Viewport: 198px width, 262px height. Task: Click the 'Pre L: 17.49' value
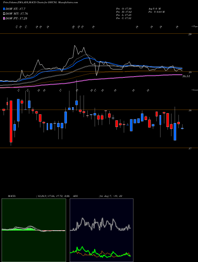pos(124,15)
